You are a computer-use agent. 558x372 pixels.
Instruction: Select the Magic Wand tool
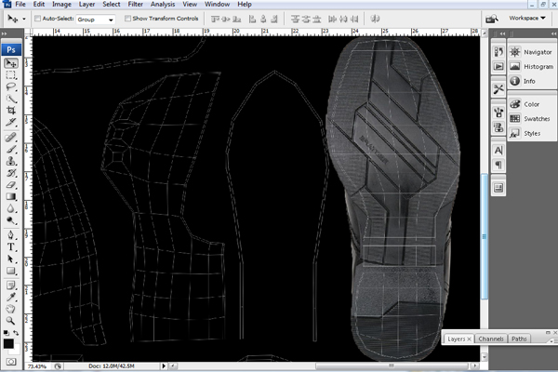tap(10, 99)
